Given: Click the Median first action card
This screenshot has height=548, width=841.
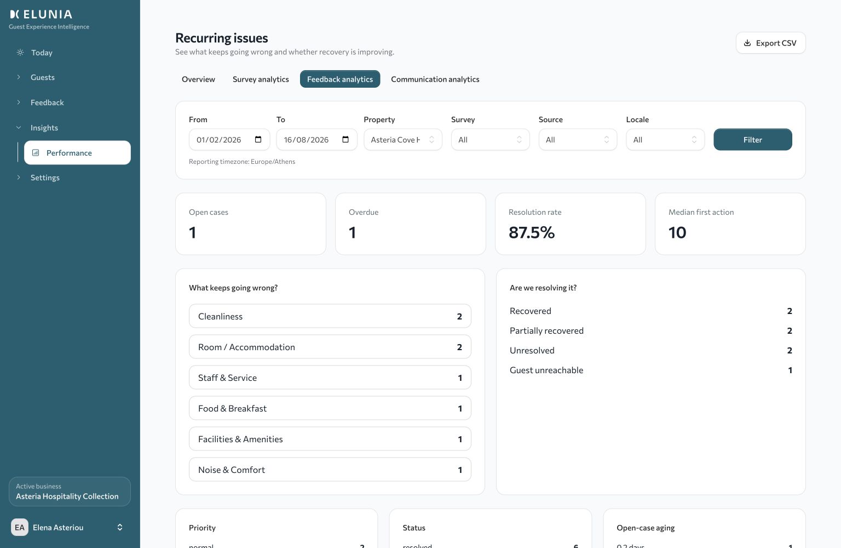Looking at the screenshot, I should point(730,224).
